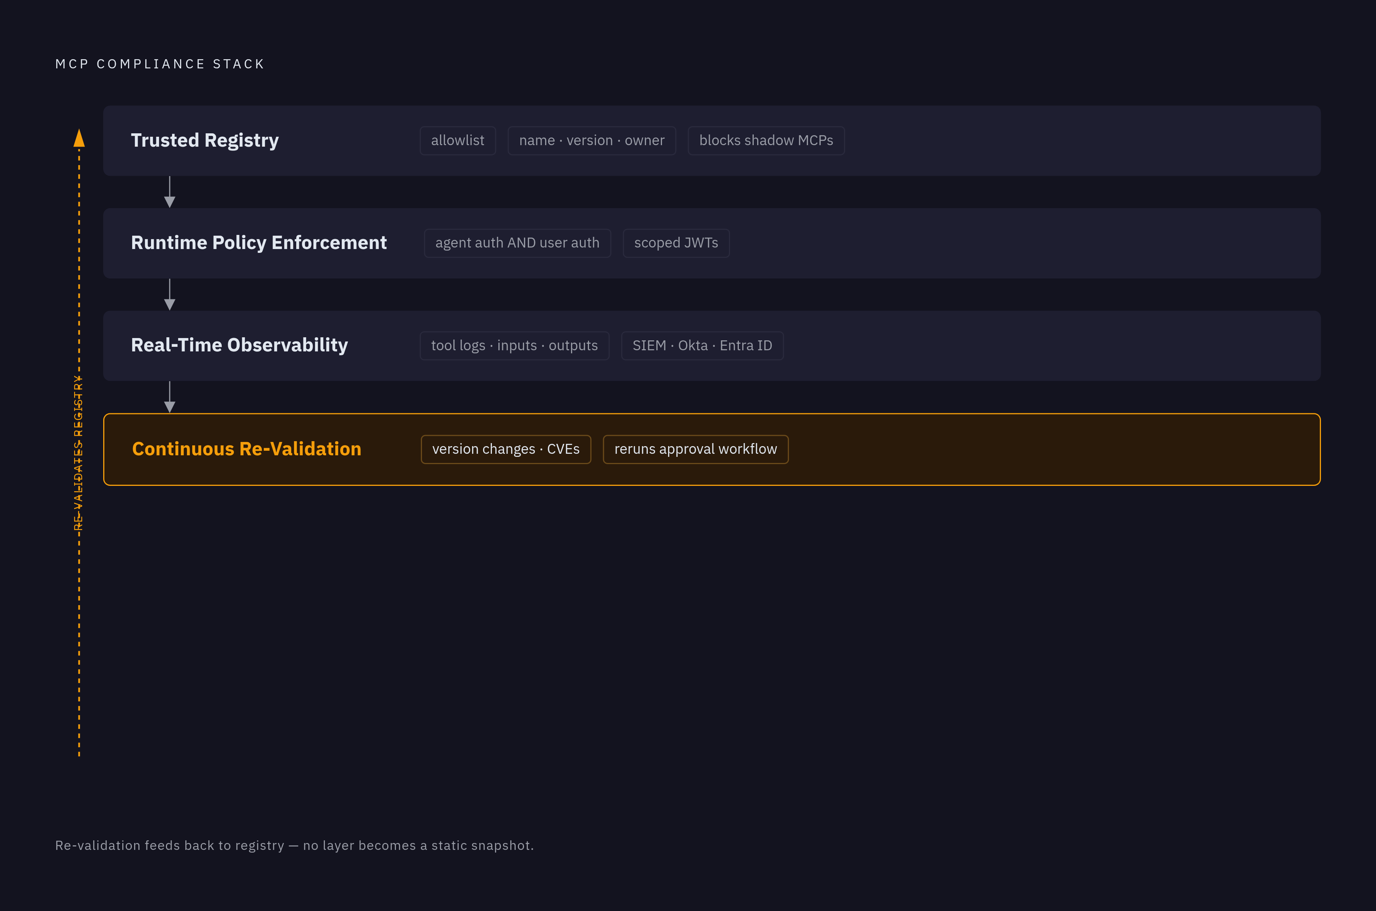The image size is (1376, 911).
Task: Click the 'allowlist' tag
Action: click(458, 141)
